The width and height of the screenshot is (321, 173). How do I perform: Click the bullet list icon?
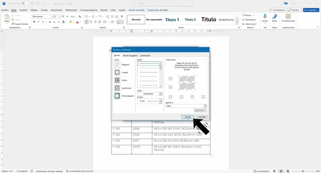(87, 17)
